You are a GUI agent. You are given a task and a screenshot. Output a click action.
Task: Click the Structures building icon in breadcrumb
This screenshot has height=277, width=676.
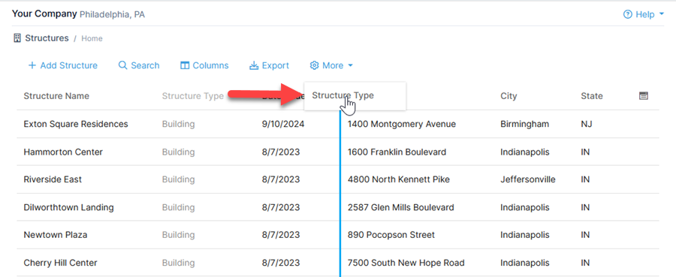click(17, 38)
